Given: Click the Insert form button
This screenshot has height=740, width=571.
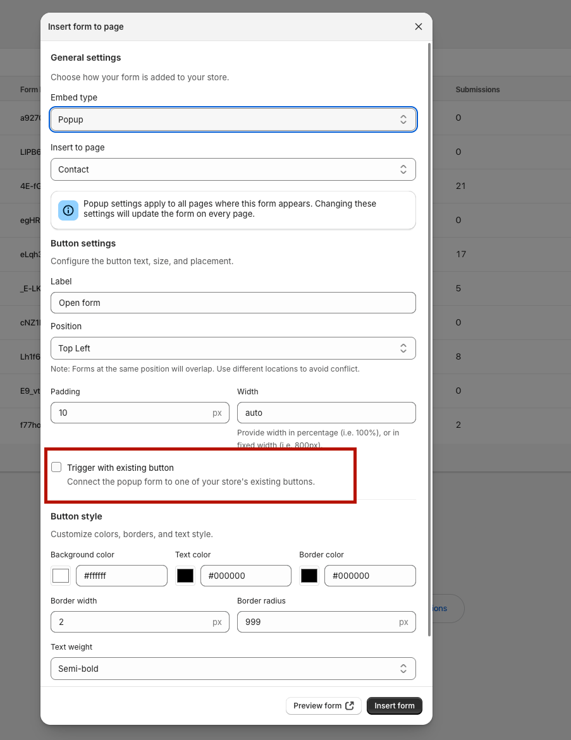Looking at the screenshot, I should [x=395, y=705].
